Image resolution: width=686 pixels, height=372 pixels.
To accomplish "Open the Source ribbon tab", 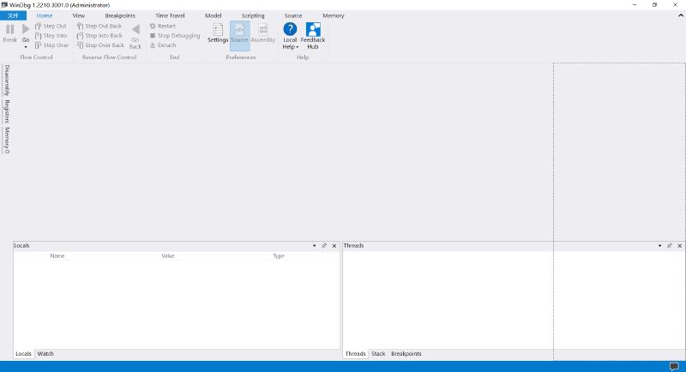I will pos(293,15).
